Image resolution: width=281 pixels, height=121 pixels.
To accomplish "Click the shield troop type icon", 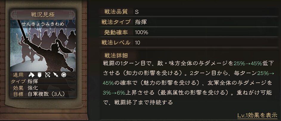I will tap(40, 75).
